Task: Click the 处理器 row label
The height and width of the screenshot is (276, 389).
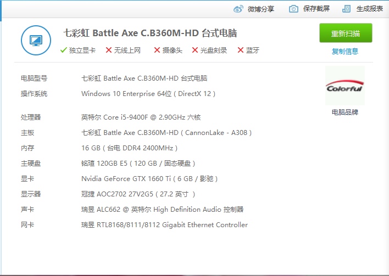Action: 31,117
